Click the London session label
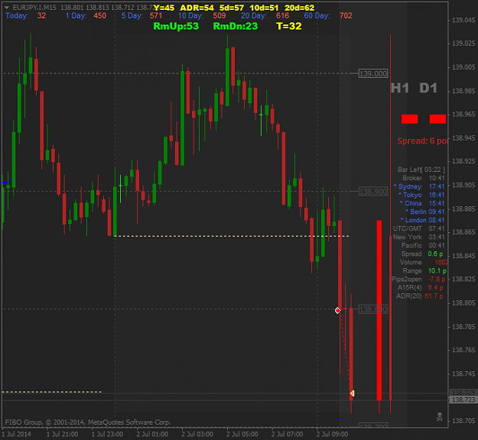The image size is (478, 440). (x=413, y=220)
